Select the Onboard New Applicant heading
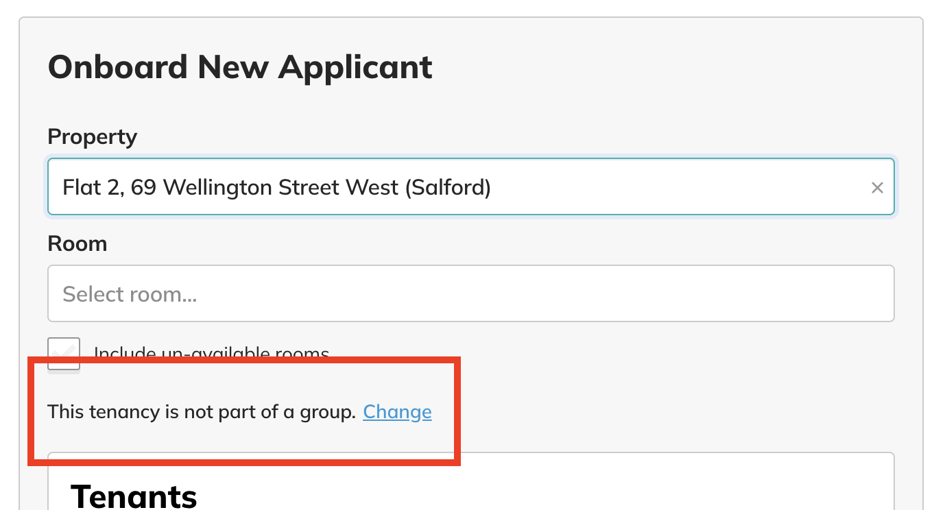 [x=240, y=67]
